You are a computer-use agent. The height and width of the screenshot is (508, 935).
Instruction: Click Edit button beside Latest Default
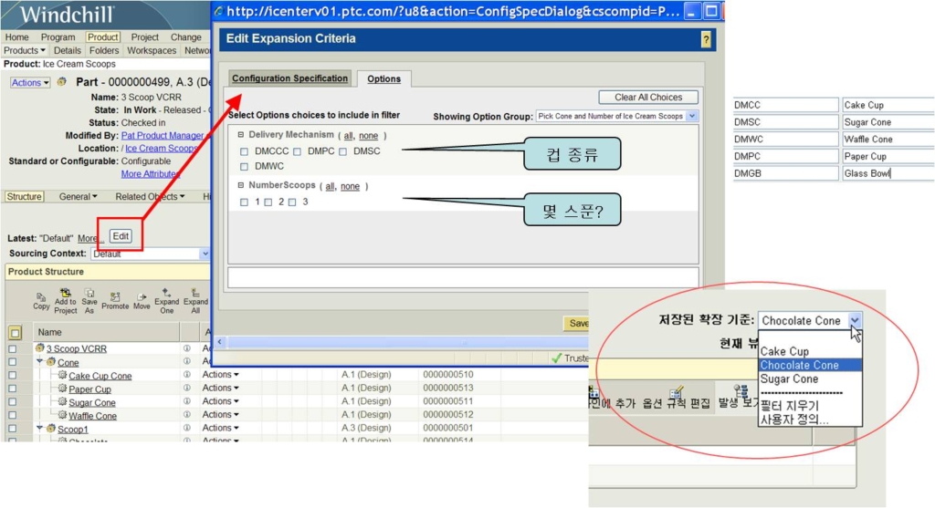coord(121,236)
